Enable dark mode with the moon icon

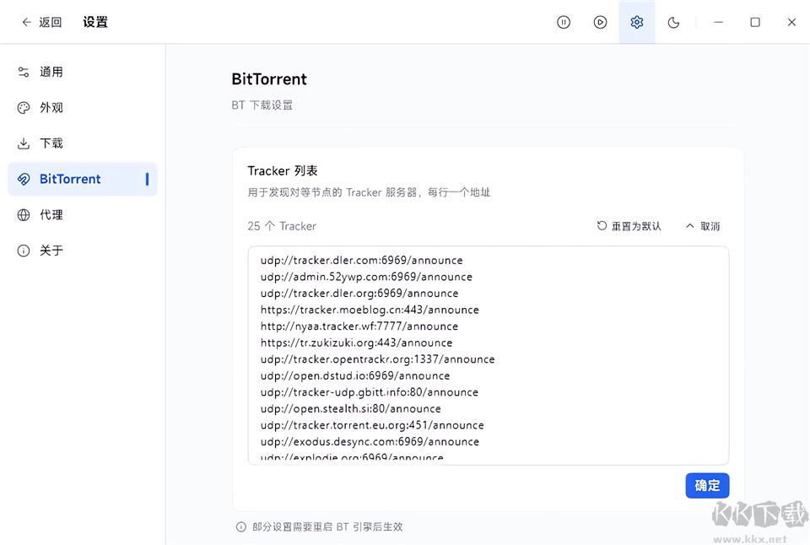[673, 22]
